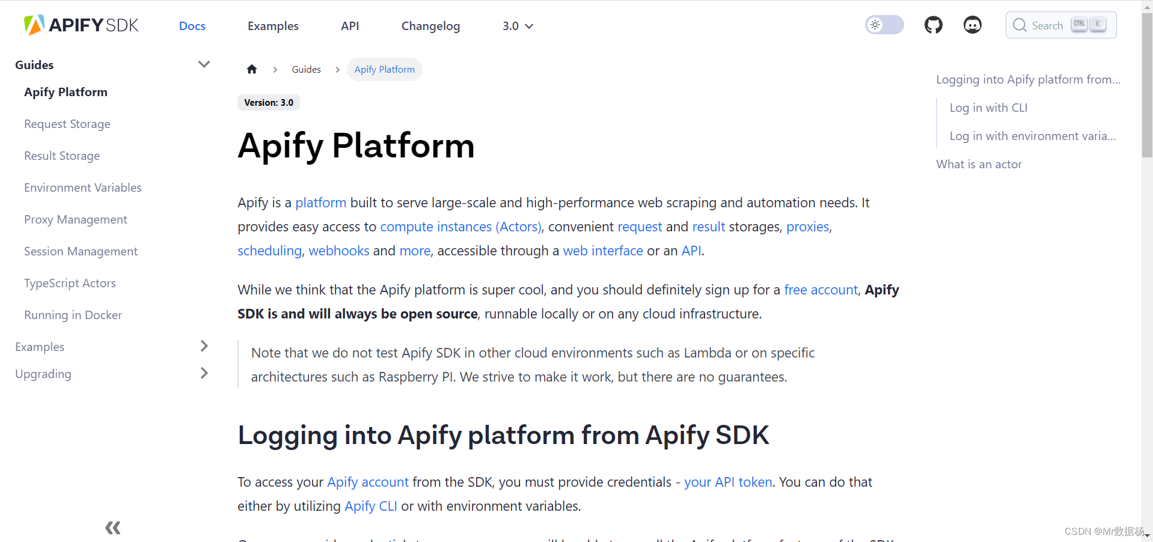
Task: Click the Search input box
Action: click(x=1060, y=25)
